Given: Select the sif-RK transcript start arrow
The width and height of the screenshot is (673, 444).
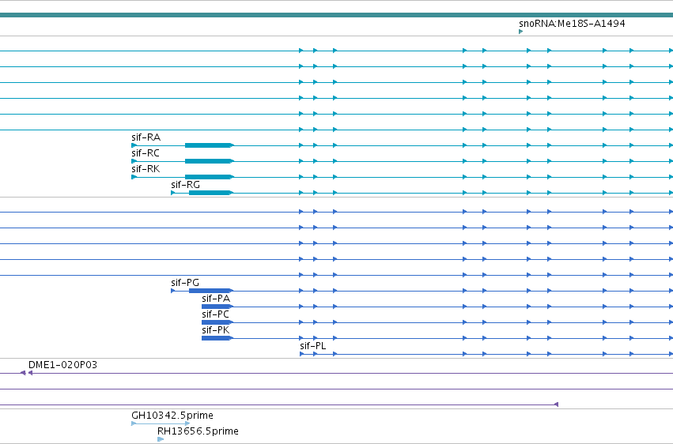Looking at the screenshot, I should [x=134, y=177].
